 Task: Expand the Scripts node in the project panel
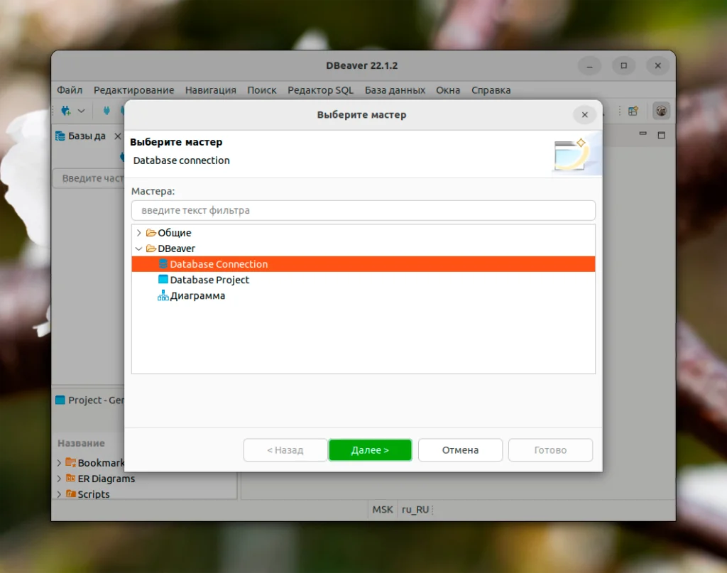click(x=59, y=494)
